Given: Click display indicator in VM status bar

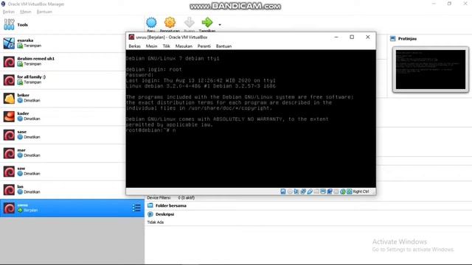Looking at the screenshot, I should pos(323,191).
